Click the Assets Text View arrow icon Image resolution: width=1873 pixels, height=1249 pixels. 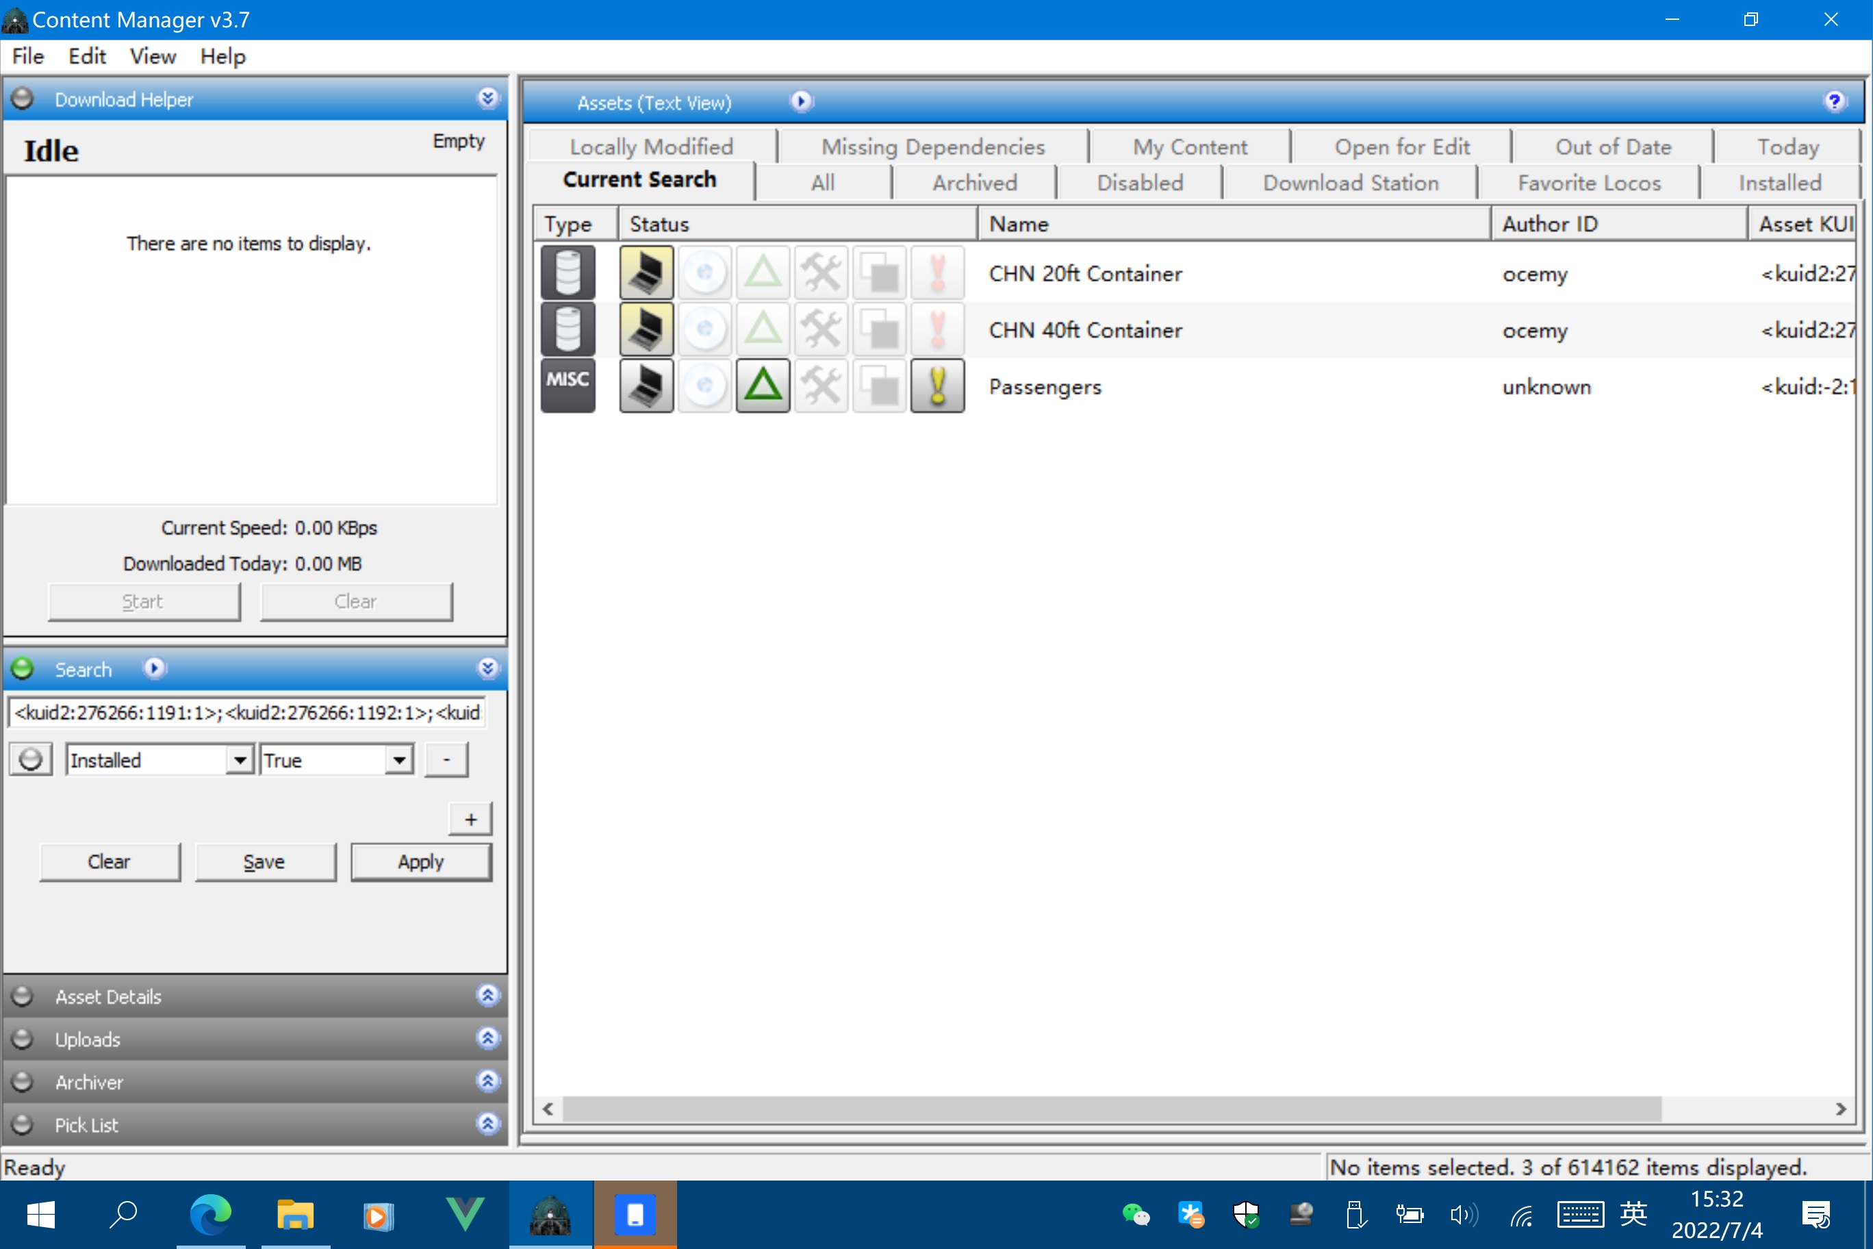click(801, 101)
